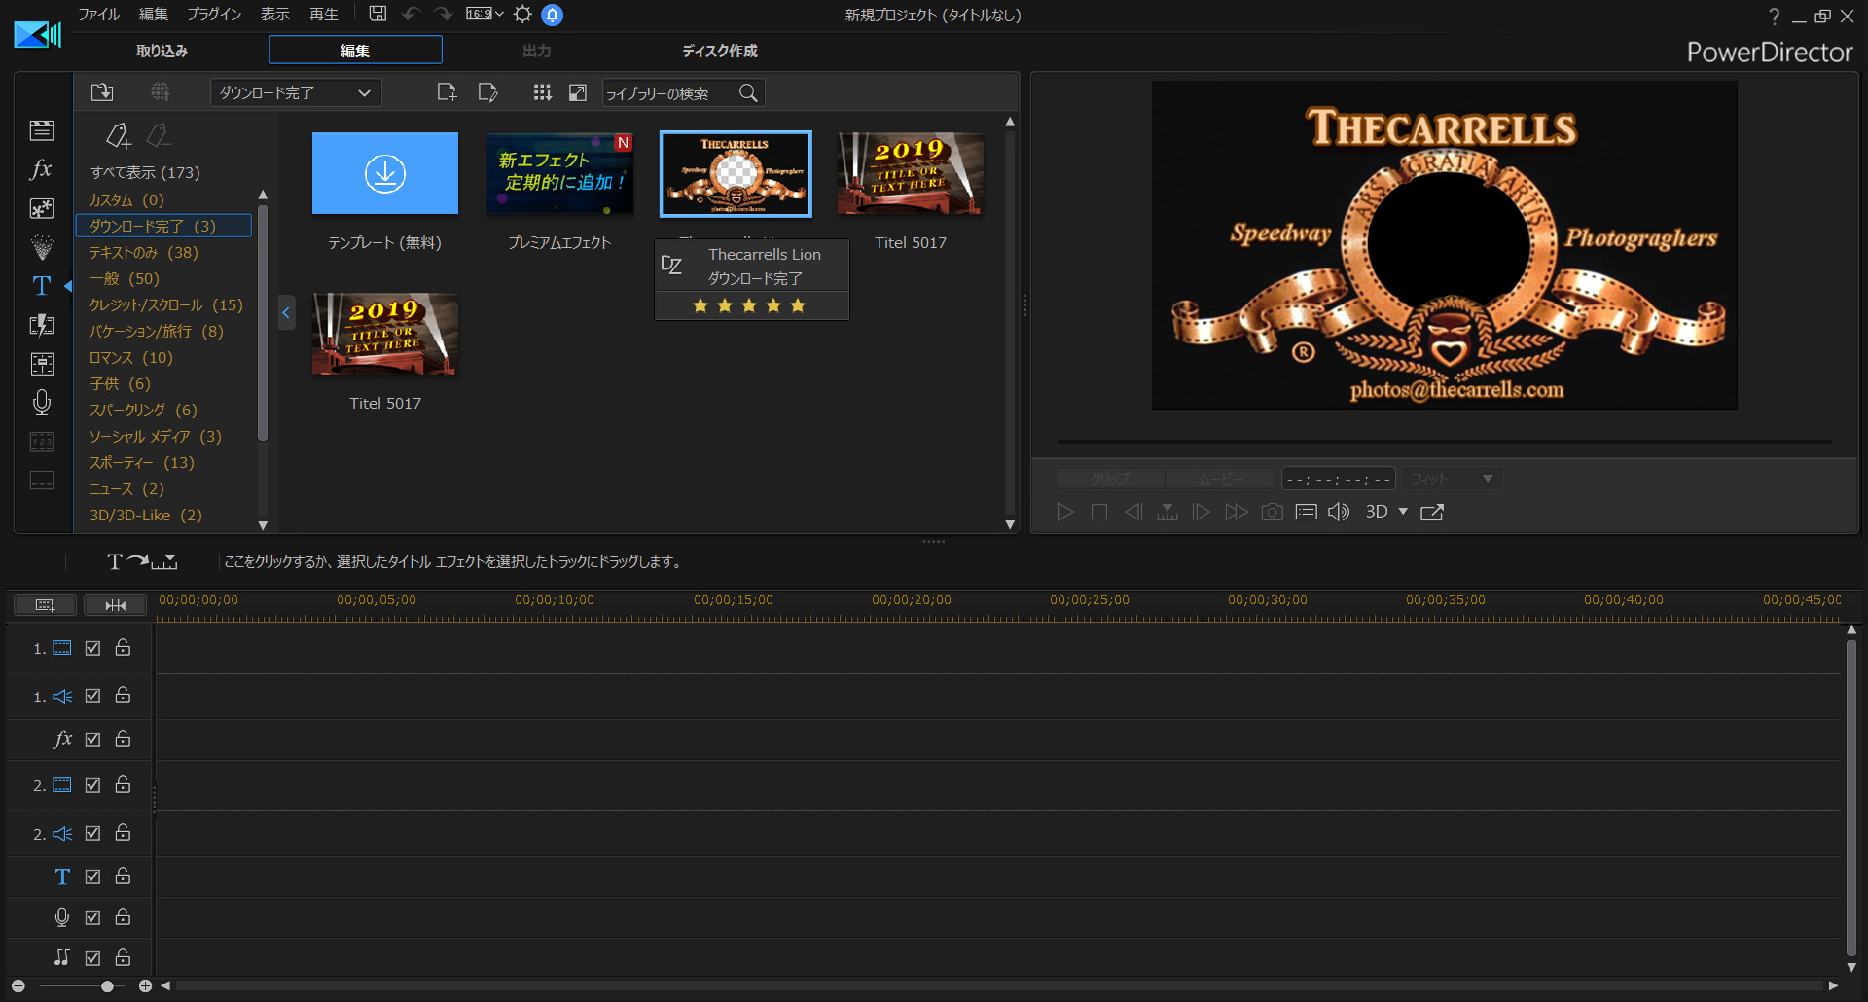Click the library scroll down arrow
The image size is (1868, 1002).
(x=1010, y=525)
